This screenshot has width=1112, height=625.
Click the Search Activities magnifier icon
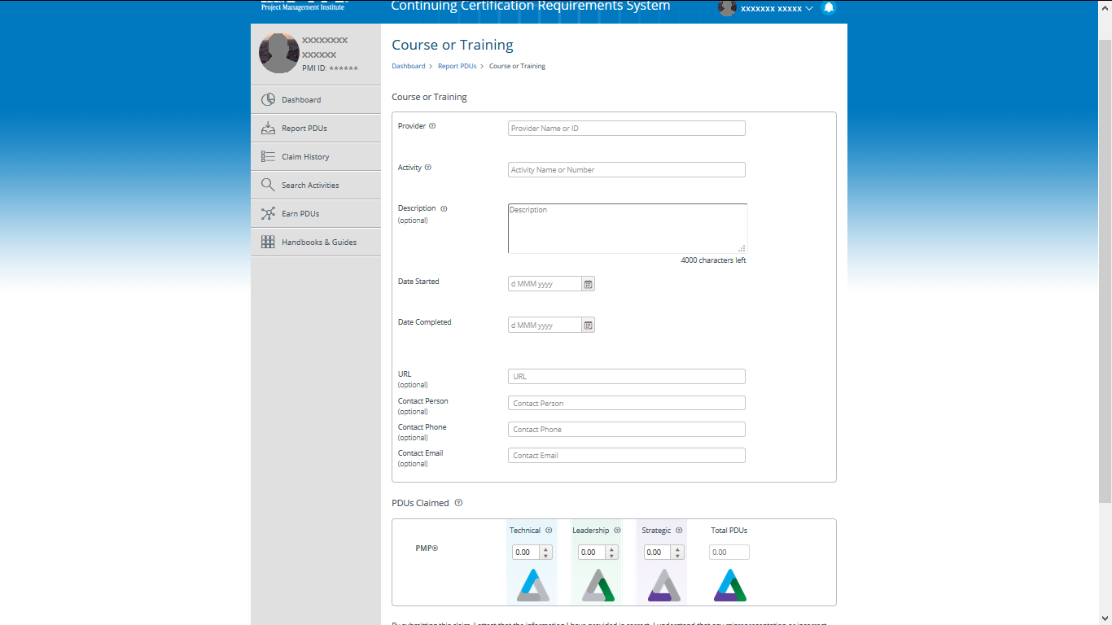[x=268, y=185]
